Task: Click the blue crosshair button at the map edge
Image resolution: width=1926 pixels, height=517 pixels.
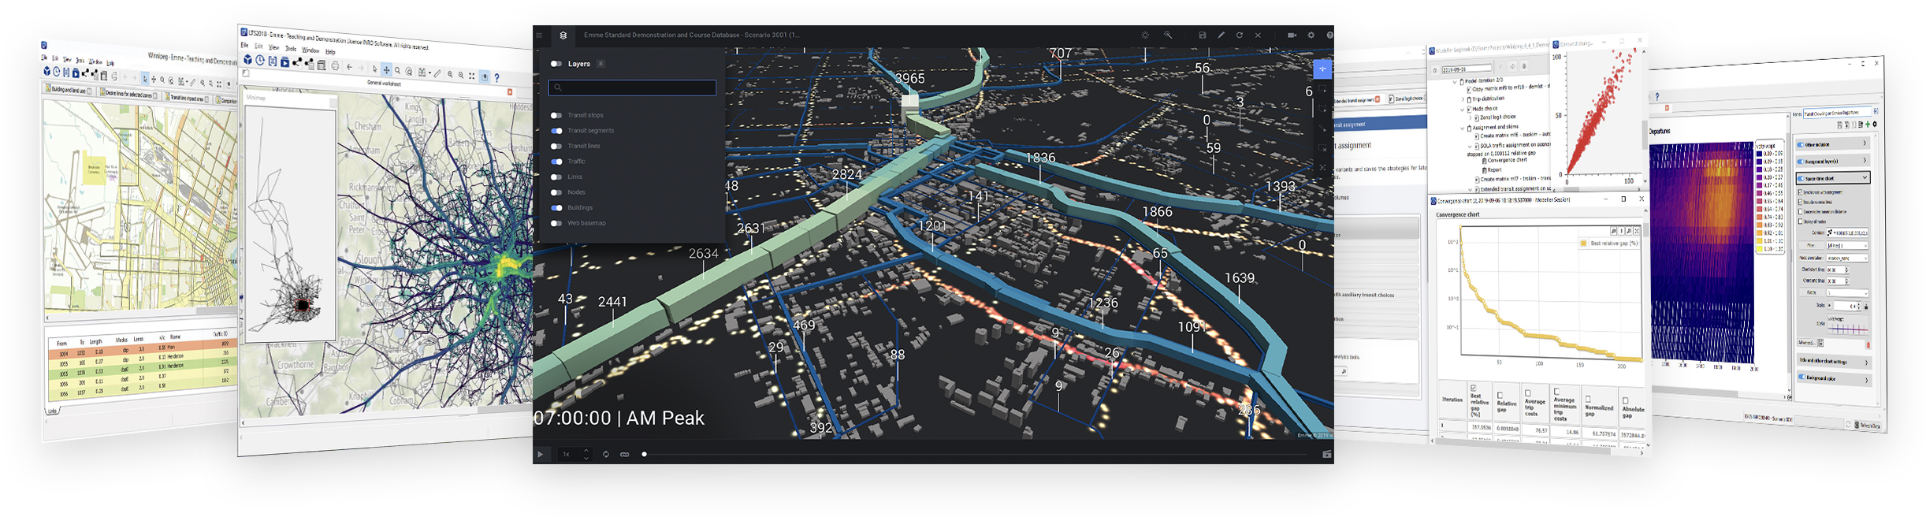Action: pyautogui.click(x=1322, y=69)
